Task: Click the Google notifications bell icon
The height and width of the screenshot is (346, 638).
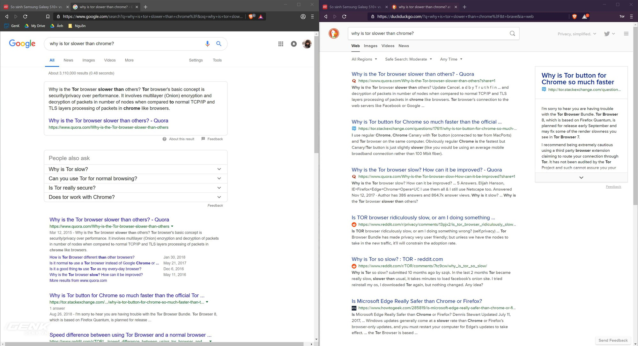Action: point(294,44)
